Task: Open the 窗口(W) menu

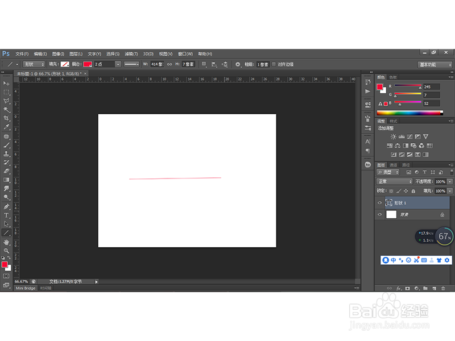Action: tap(185, 54)
